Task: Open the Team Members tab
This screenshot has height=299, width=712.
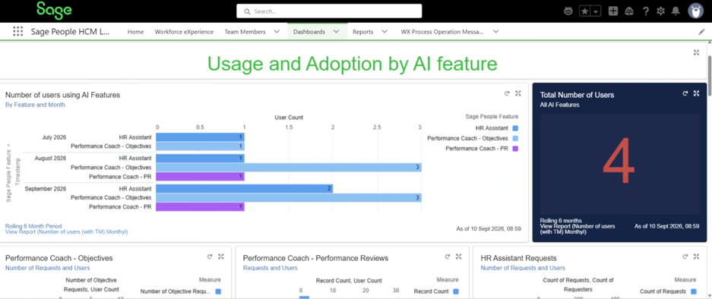Action: 245,32
